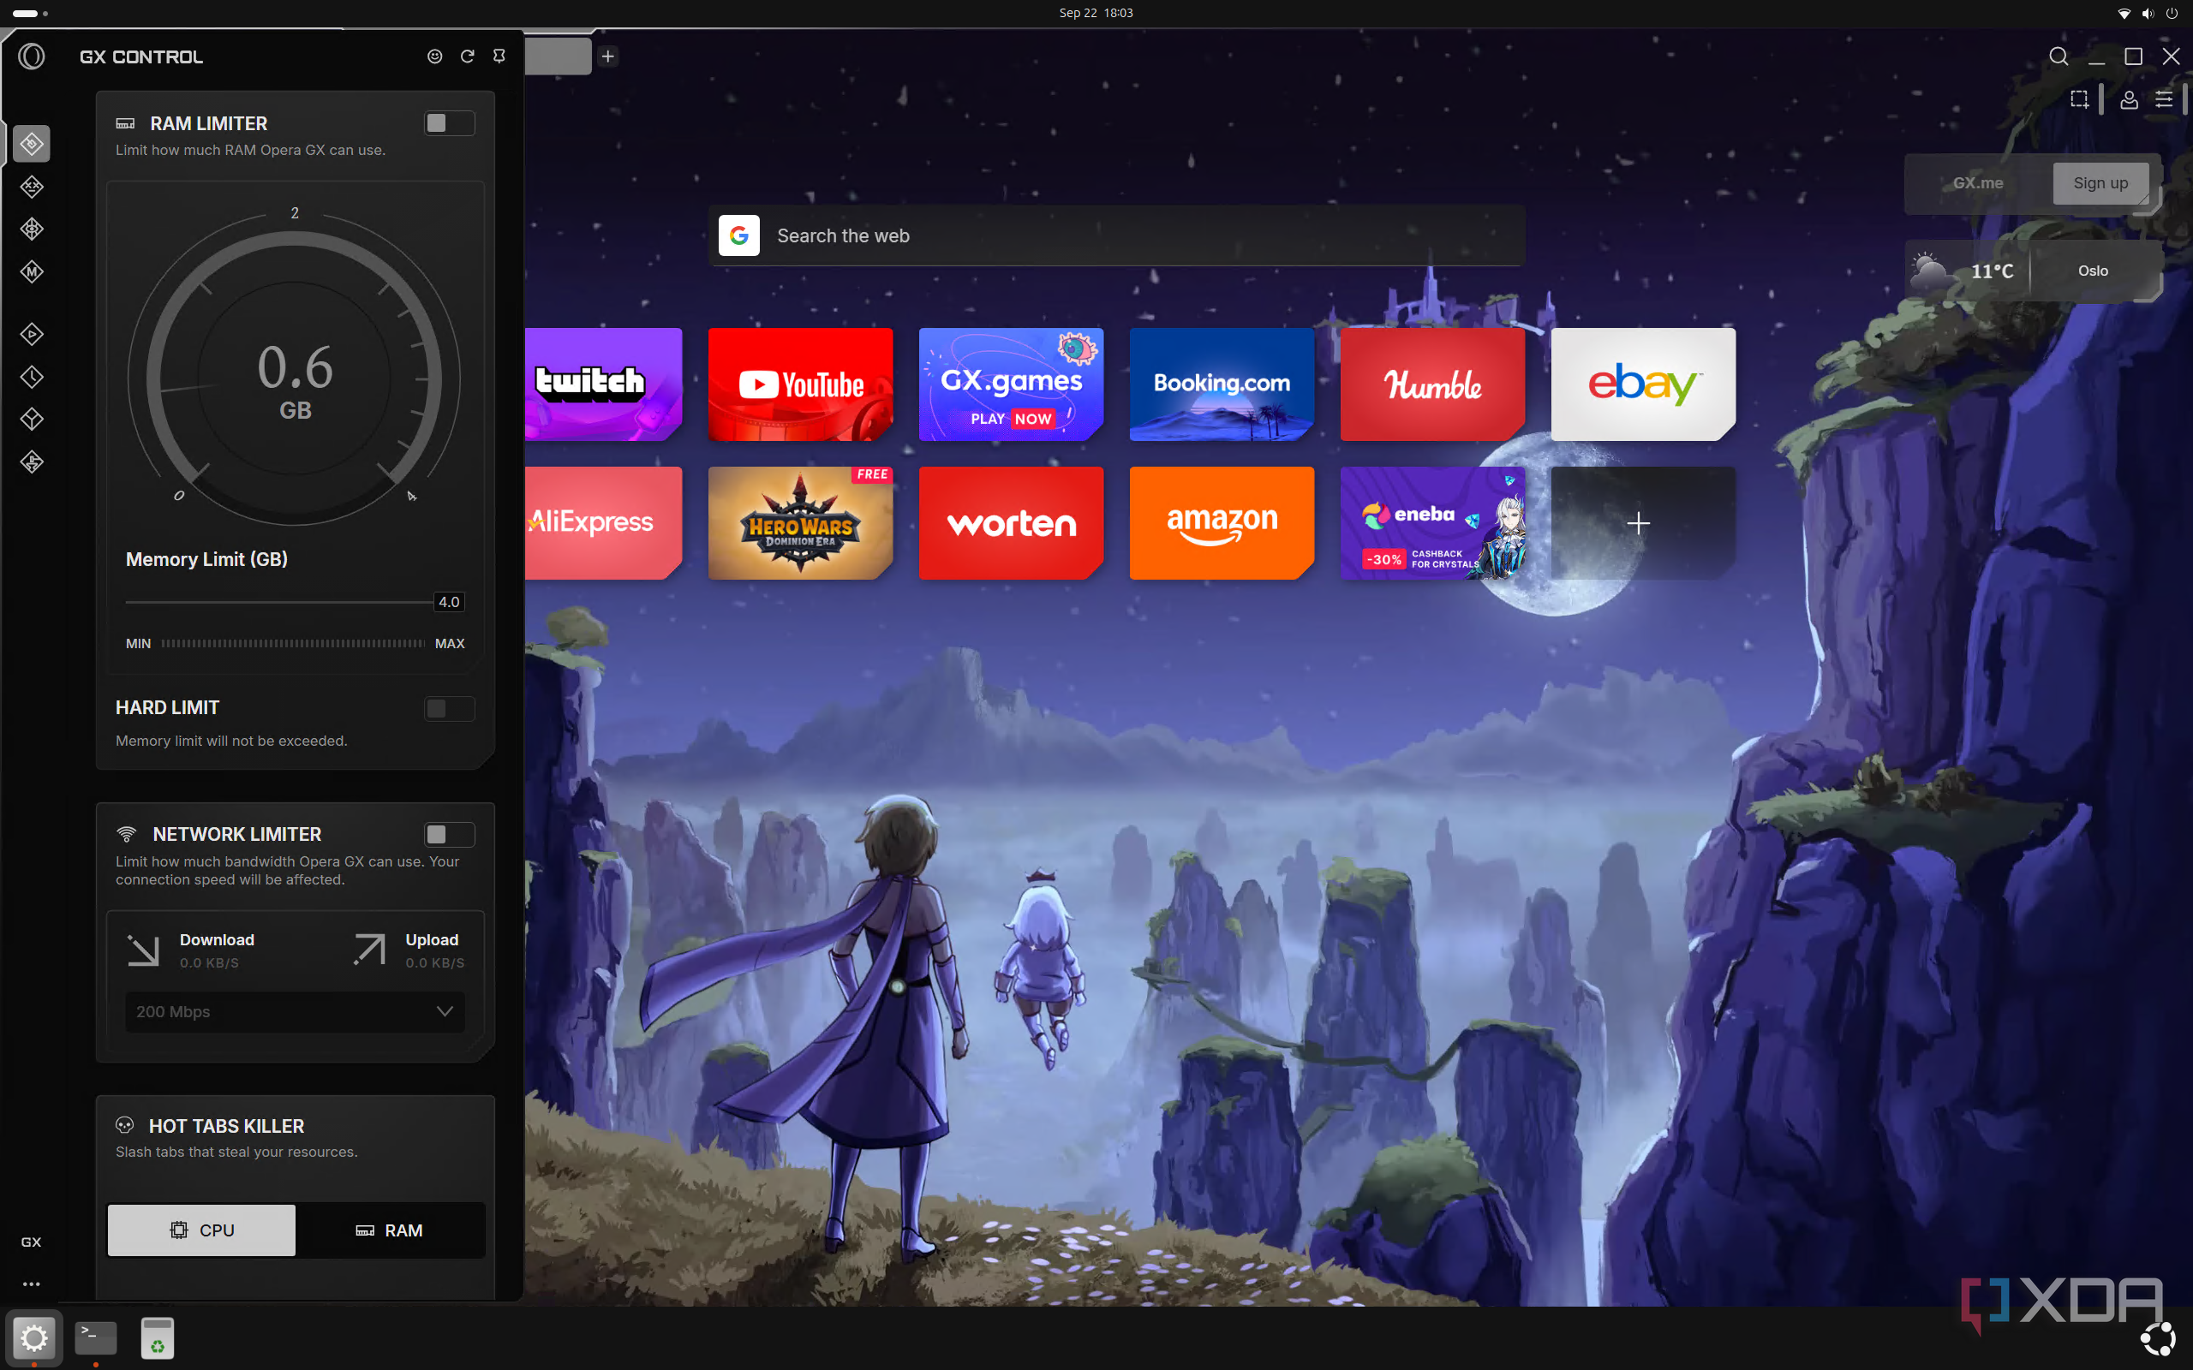Image resolution: width=2193 pixels, height=1370 pixels.
Task: Open the Terminal from the dock
Action: (96, 1337)
